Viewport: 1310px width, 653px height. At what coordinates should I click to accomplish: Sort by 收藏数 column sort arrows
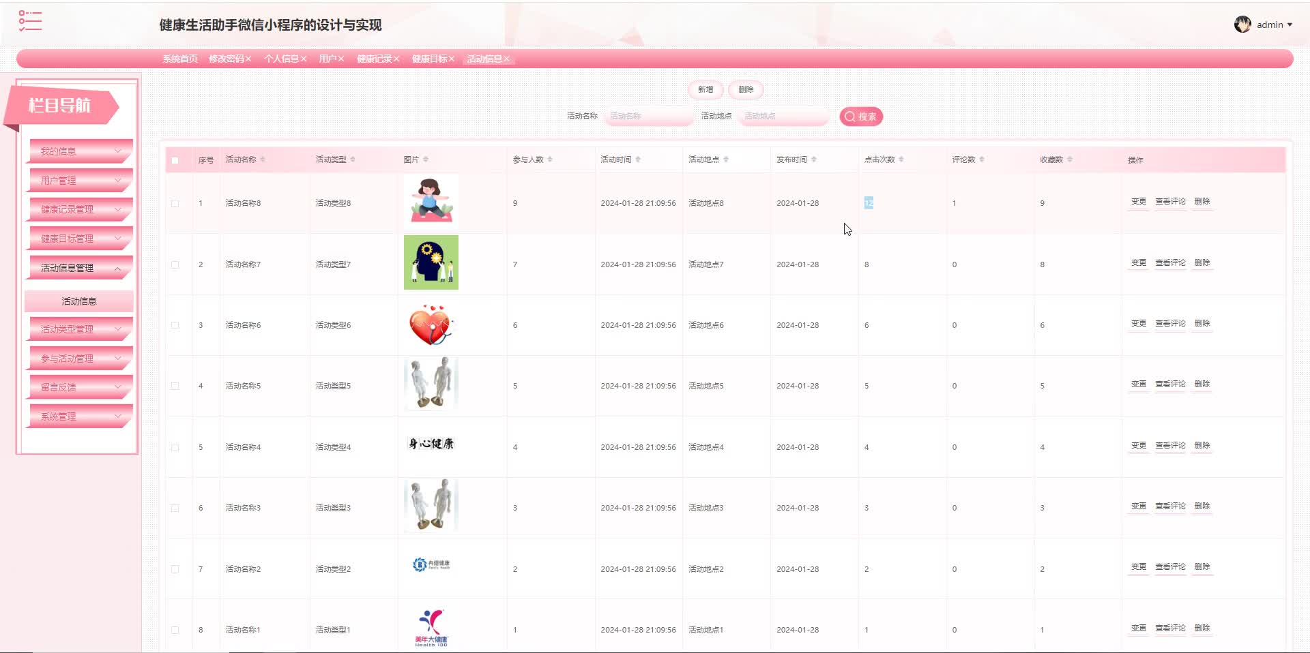(x=1070, y=160)
